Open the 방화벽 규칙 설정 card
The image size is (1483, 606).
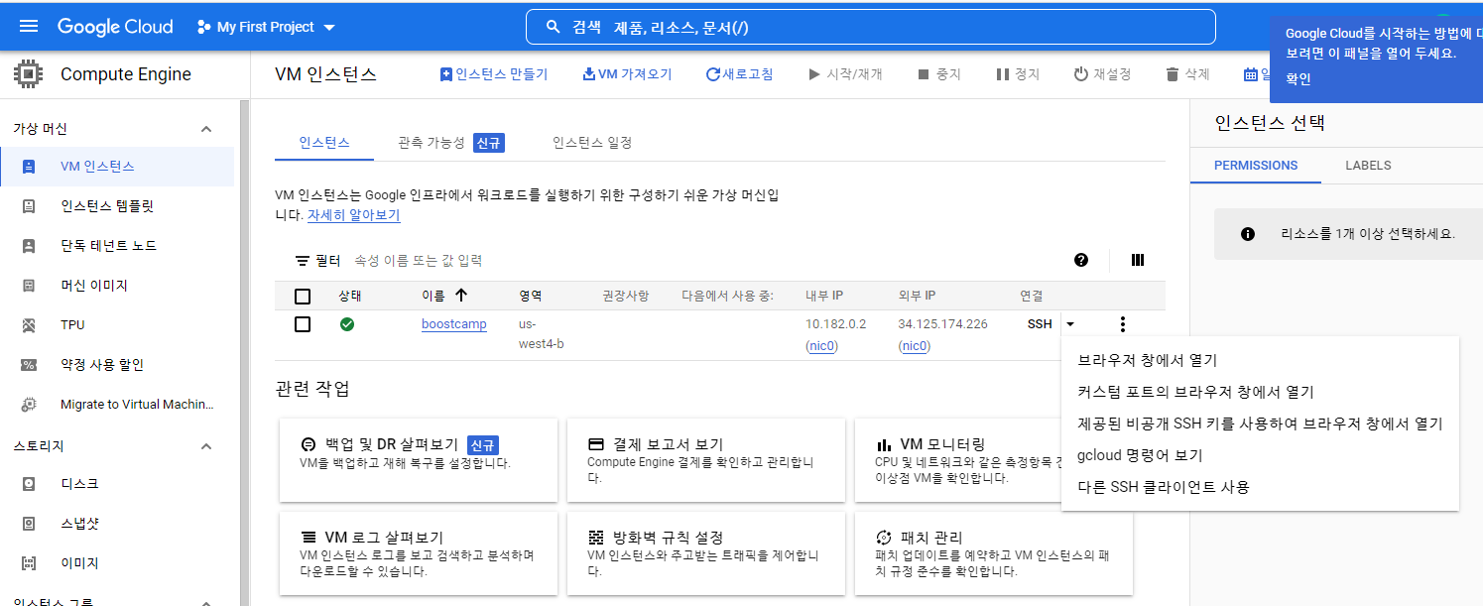[706, 553]
